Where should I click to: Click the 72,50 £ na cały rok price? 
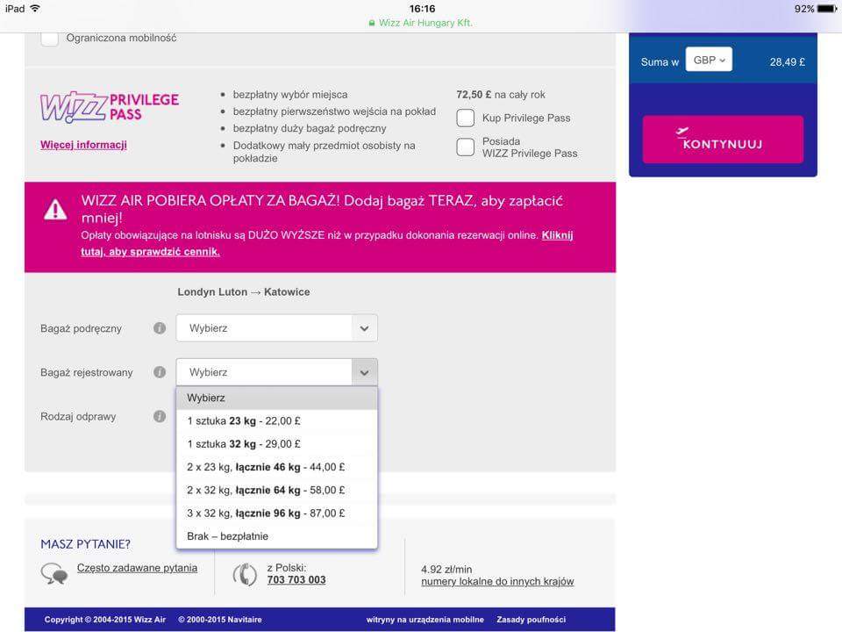pos(501,95)
